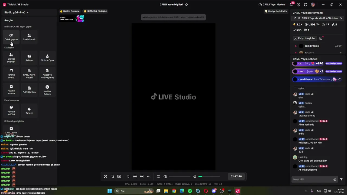
Task: Open İzleyici Dilekleri tool
Action: tap(11, 58)
